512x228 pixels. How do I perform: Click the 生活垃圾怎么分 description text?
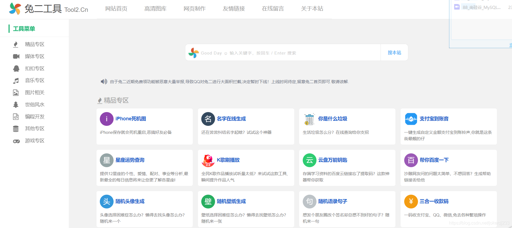click(x=336, y=132)
